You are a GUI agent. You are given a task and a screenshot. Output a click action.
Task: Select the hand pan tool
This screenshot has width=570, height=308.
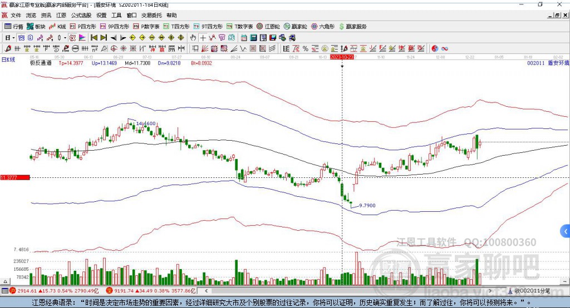(193, 38)
